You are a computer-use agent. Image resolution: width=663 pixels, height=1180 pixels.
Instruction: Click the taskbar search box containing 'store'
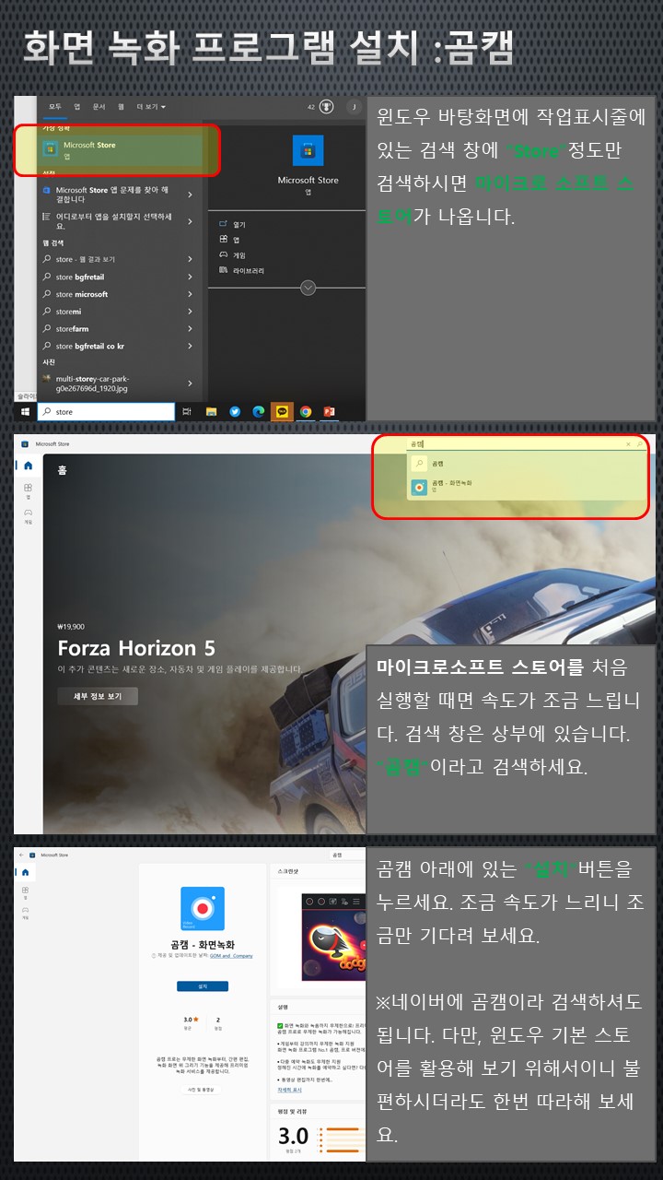pyautogui.click(x=106, y=412)
